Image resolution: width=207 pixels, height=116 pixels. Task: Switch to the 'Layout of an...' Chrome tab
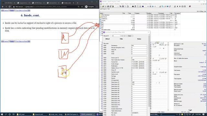24,3
